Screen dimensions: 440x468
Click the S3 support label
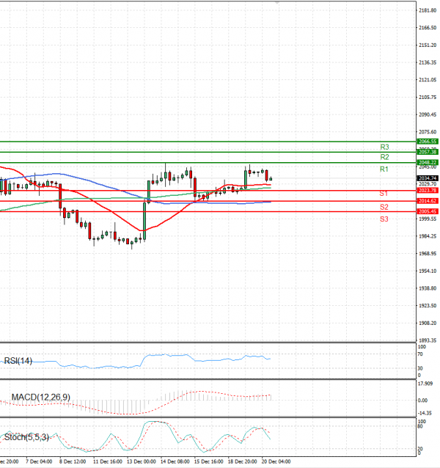[x=384, y=219]
